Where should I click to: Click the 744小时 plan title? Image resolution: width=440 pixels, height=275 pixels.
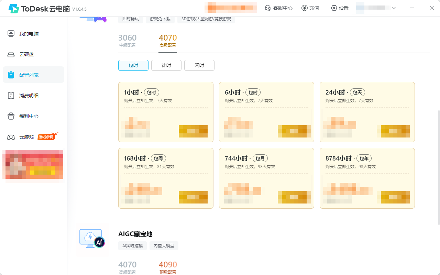(236, 158)
